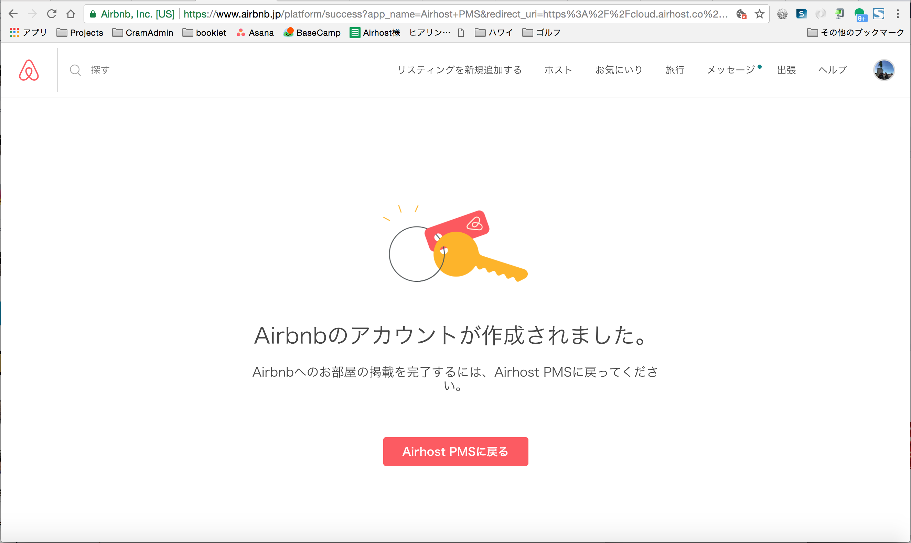
Task: Bookmark this page with star icon
Action: coord(759,14)
